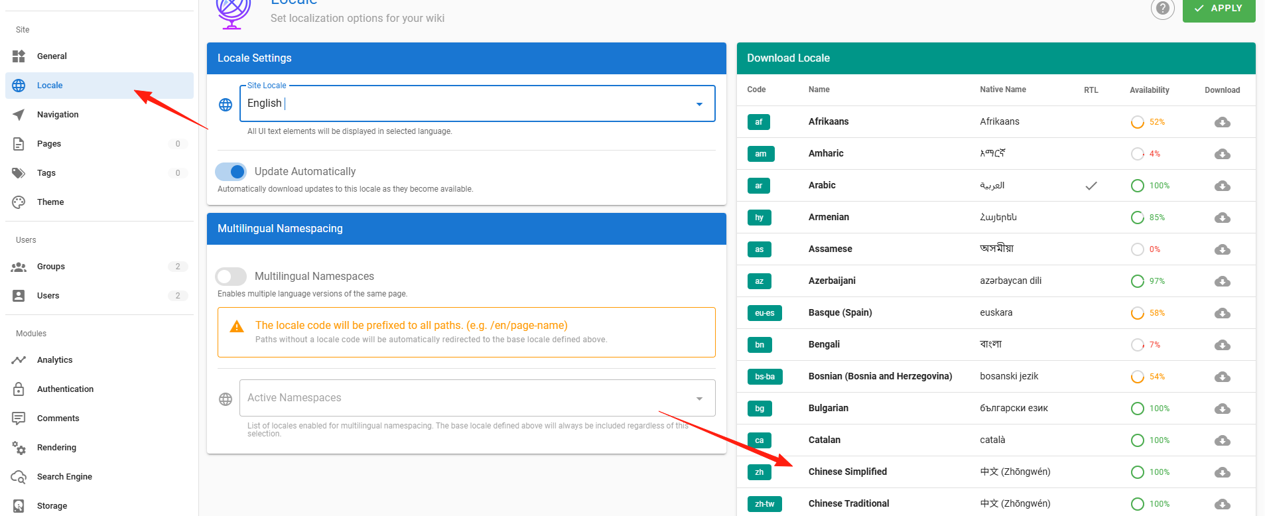Open Users in the sidebar
Image resolution: width=1265 pixels, height=516 pixels.
pos(100,296)
